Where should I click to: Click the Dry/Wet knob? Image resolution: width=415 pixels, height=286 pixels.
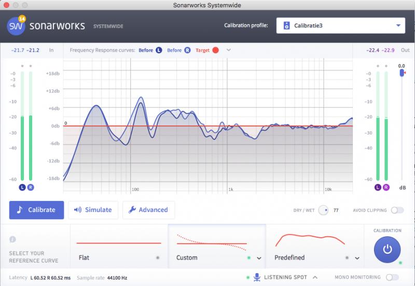(323, 210)
